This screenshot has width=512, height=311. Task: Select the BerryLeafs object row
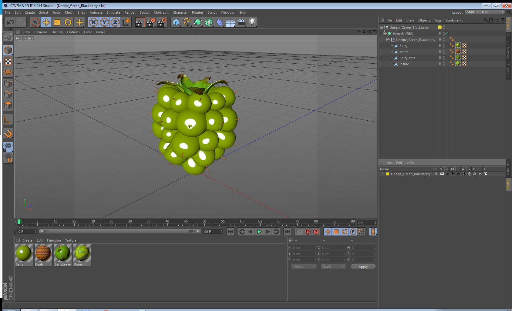tap(407, 58)
